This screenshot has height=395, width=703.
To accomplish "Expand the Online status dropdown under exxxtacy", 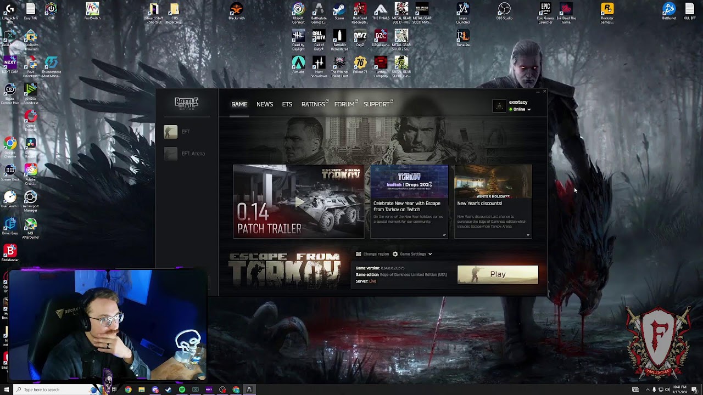I will click(x=520, y=109).
